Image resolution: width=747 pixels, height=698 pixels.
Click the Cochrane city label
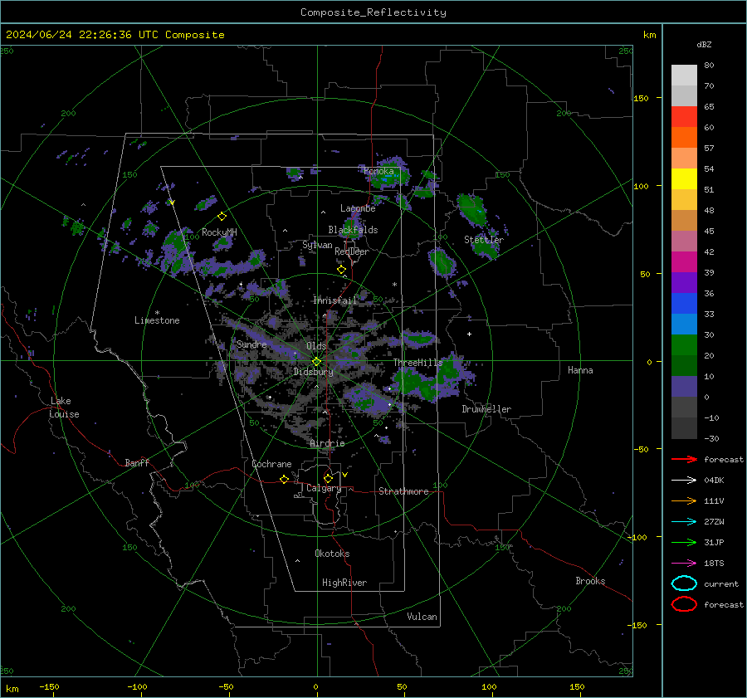pyautogui.click(x=271, y=464)
